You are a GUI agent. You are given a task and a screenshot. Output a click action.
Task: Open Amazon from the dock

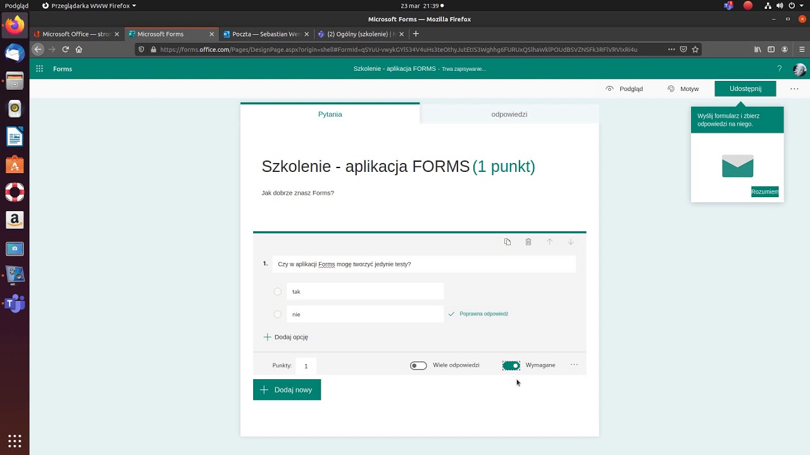[15, 220]
